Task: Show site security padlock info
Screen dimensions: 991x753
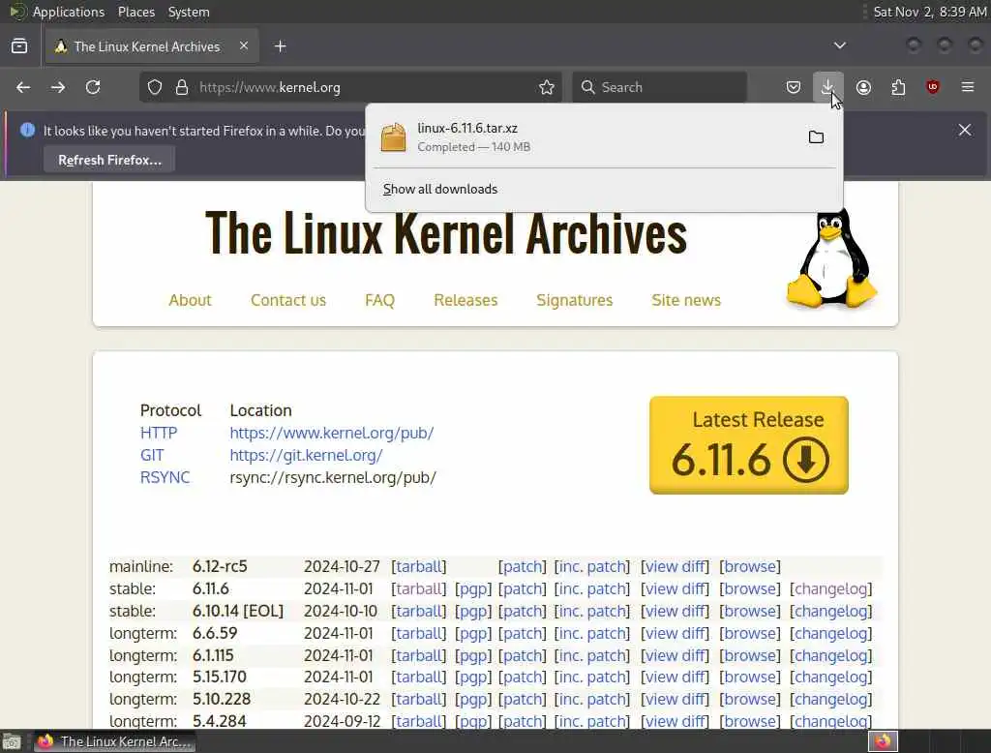Action: [x=182, y=87]
